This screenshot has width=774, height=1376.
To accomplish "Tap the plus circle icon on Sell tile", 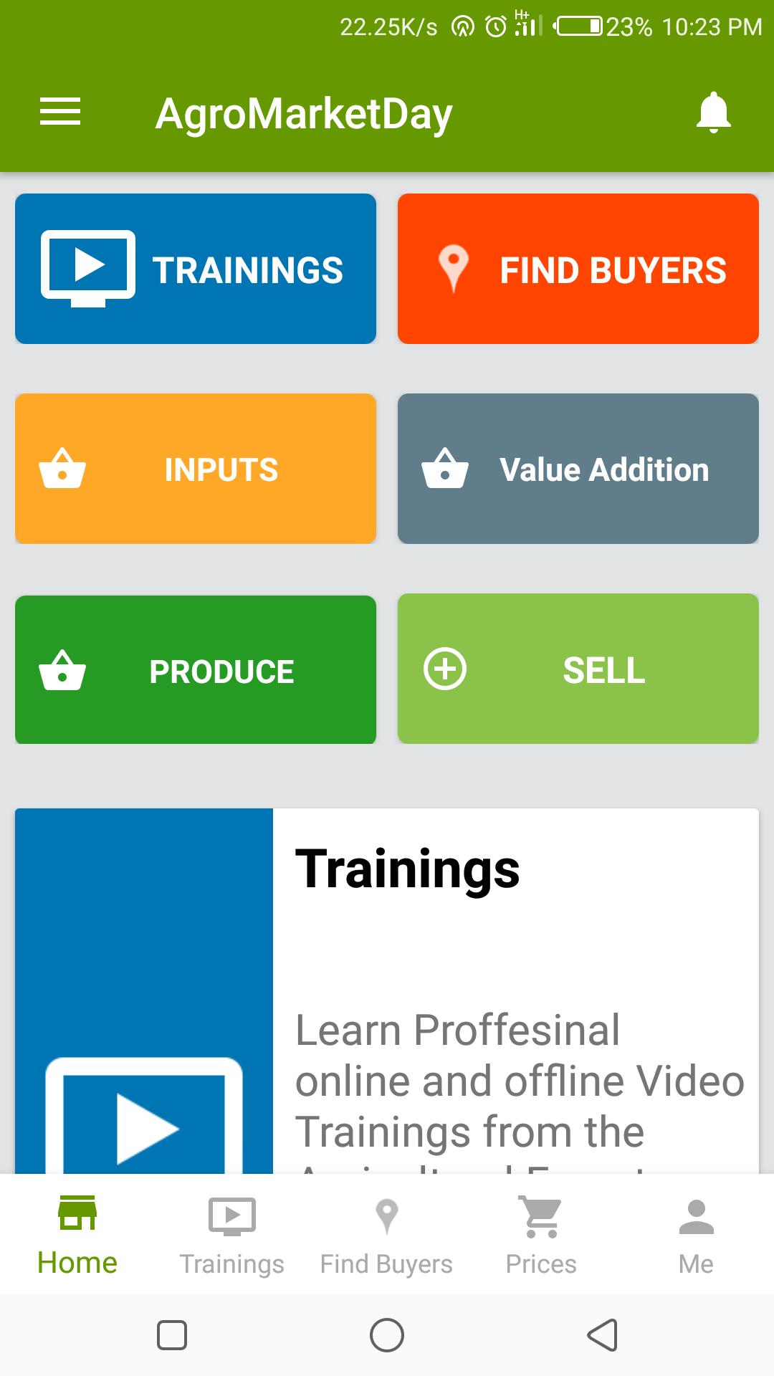I will pos(445,669).
